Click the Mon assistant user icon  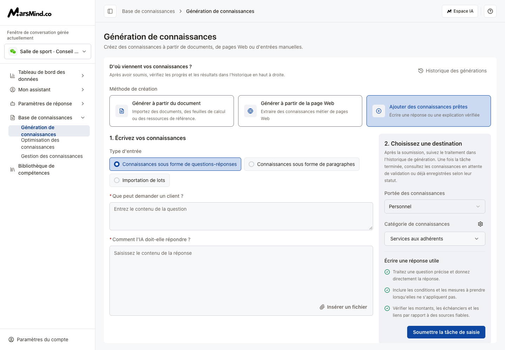(x=12, y=90)
